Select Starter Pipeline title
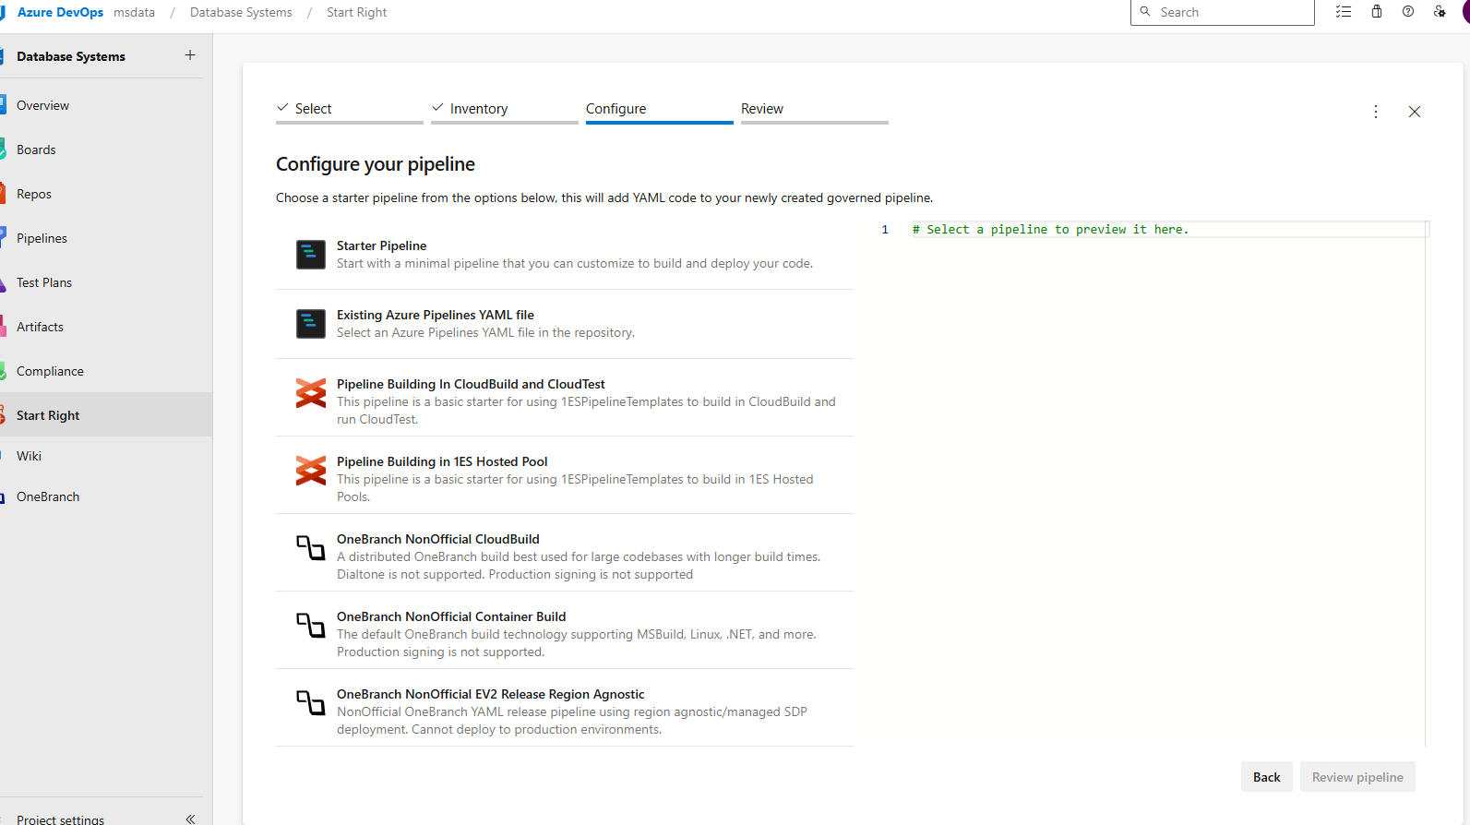The image size is (1470, 825). point(381,245)
